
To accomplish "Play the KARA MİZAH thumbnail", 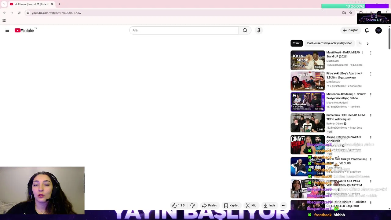I will [x=308, y=60].
